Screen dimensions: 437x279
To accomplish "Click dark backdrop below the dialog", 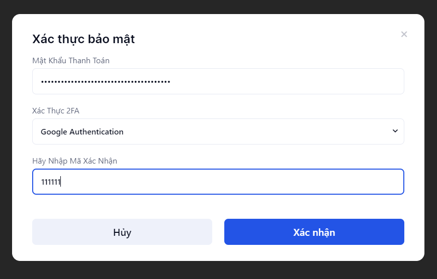I will (218, 270).
